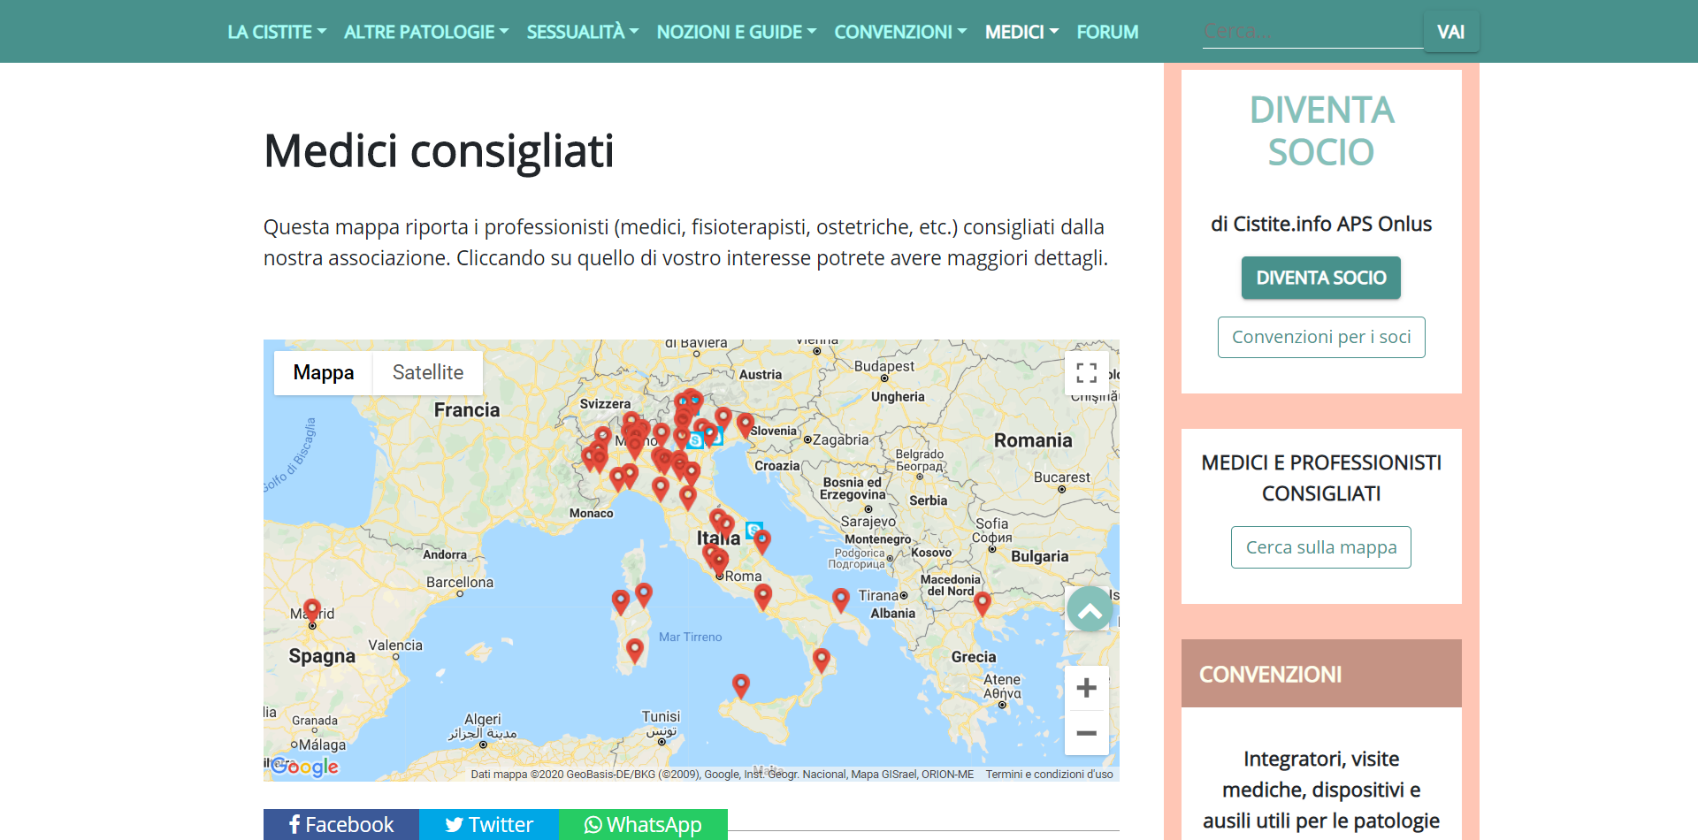The width and height of the screenshot is (1698, 840).
Task: Open the Forum menu item
Action: coord(1107,32)
